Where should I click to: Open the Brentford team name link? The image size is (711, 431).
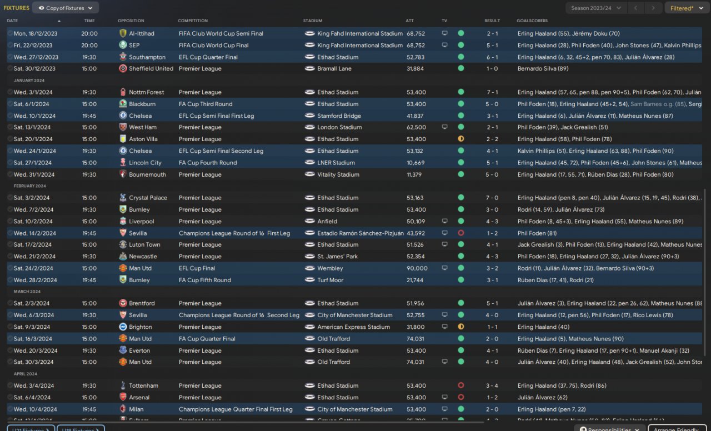pos(142,303)
